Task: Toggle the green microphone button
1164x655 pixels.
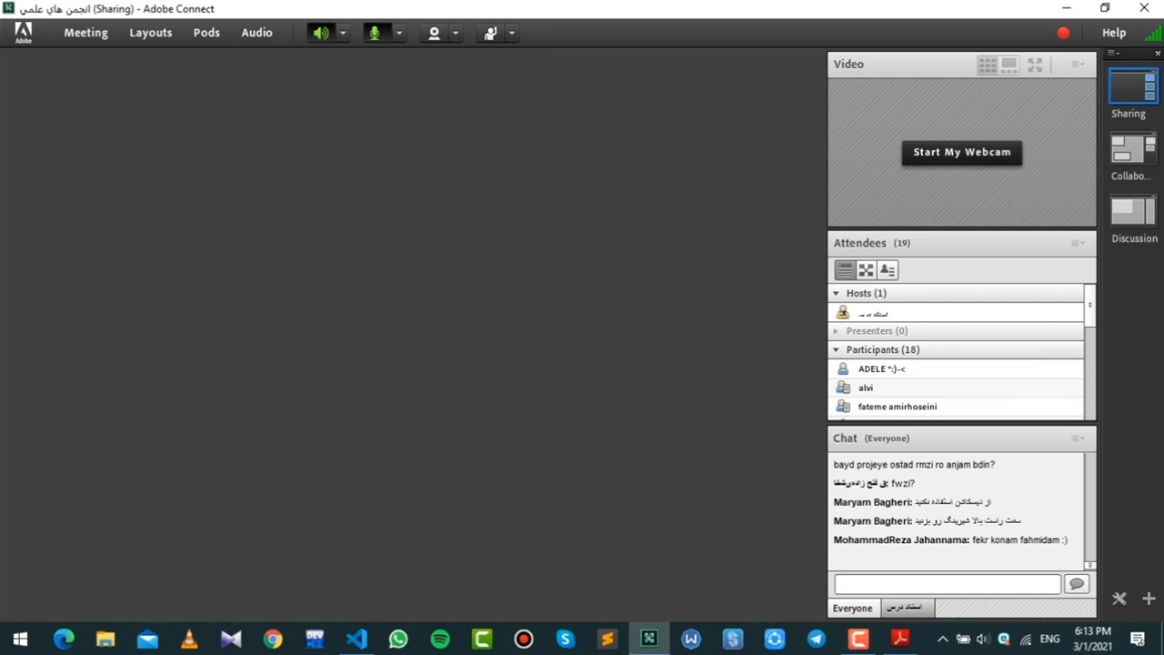Action: coord(374,33)
